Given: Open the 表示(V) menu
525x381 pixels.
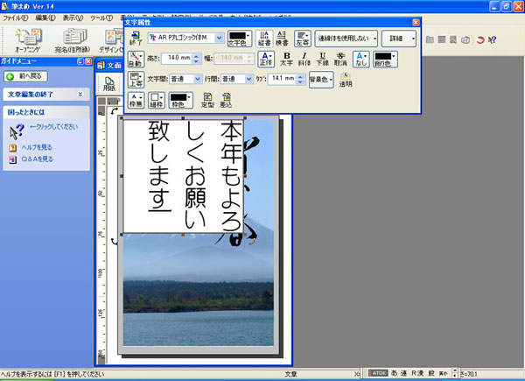Looking at the screenshot, I should coord(73,17).
